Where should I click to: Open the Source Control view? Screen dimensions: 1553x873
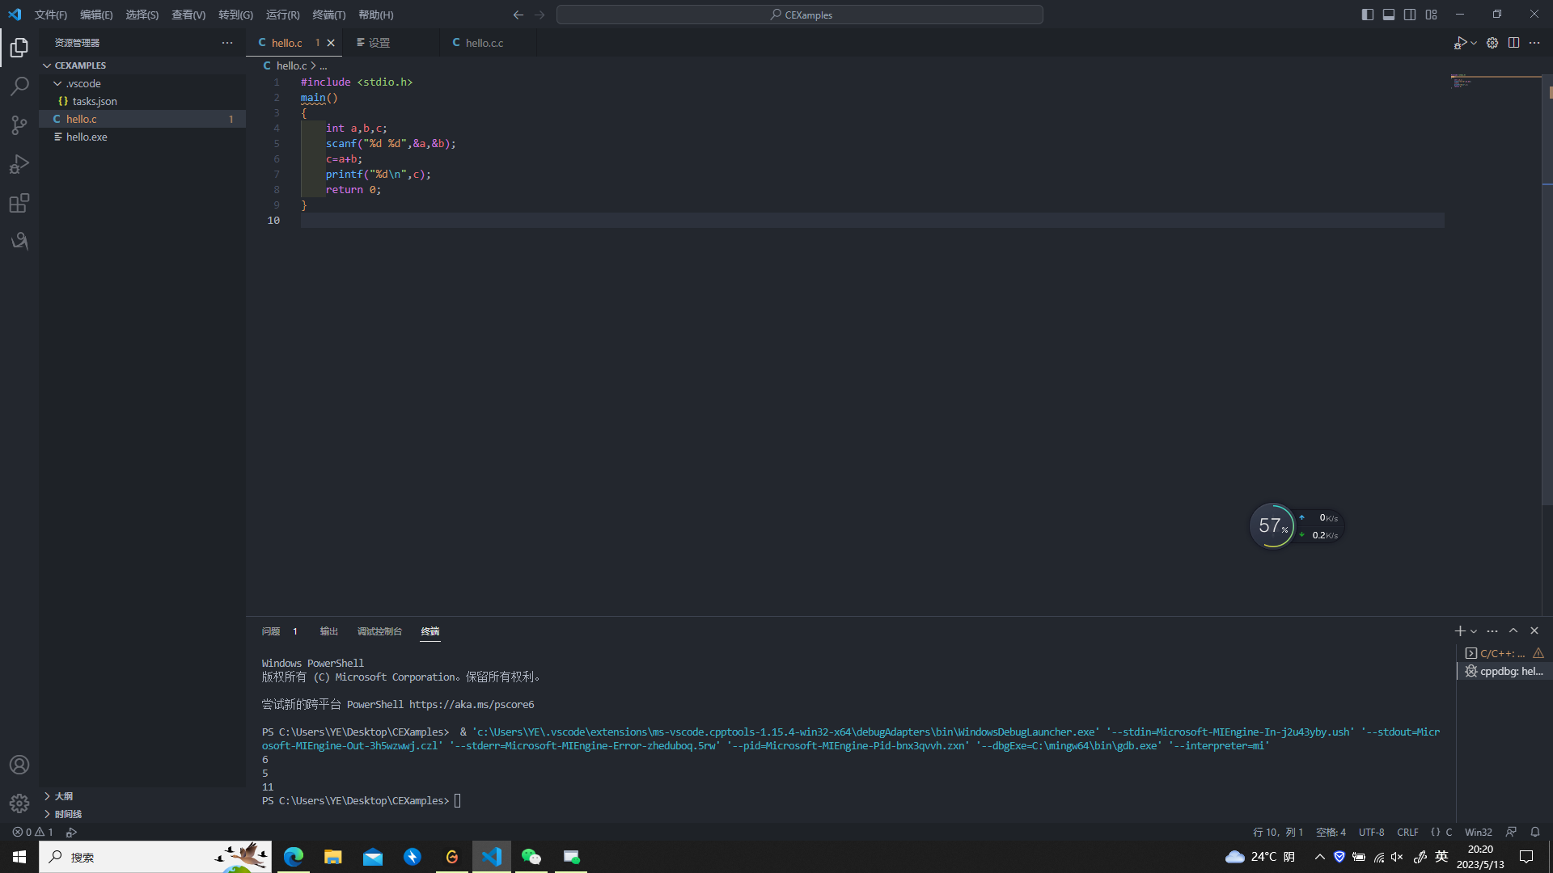(x=19, y=124)
